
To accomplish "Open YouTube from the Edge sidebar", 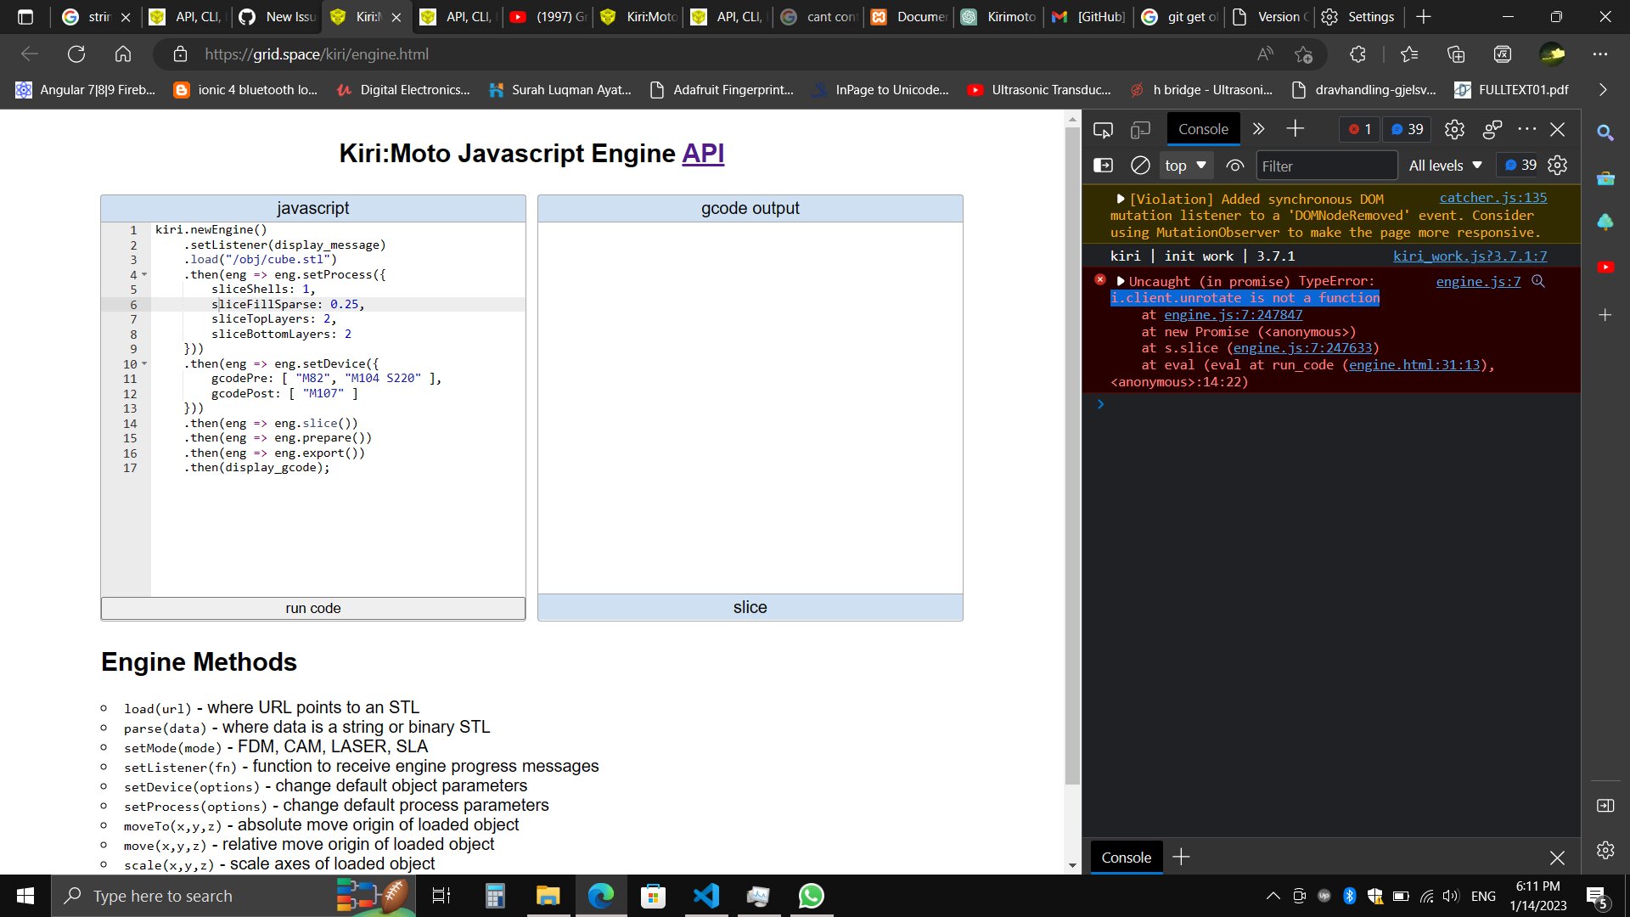I will point(1606,267).
